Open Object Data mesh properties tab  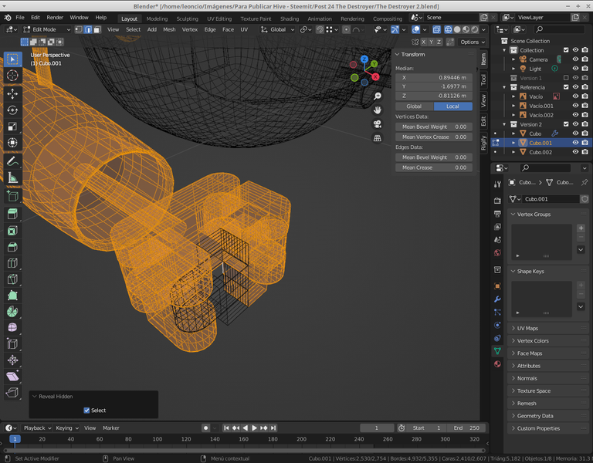(x=497, y=351)
